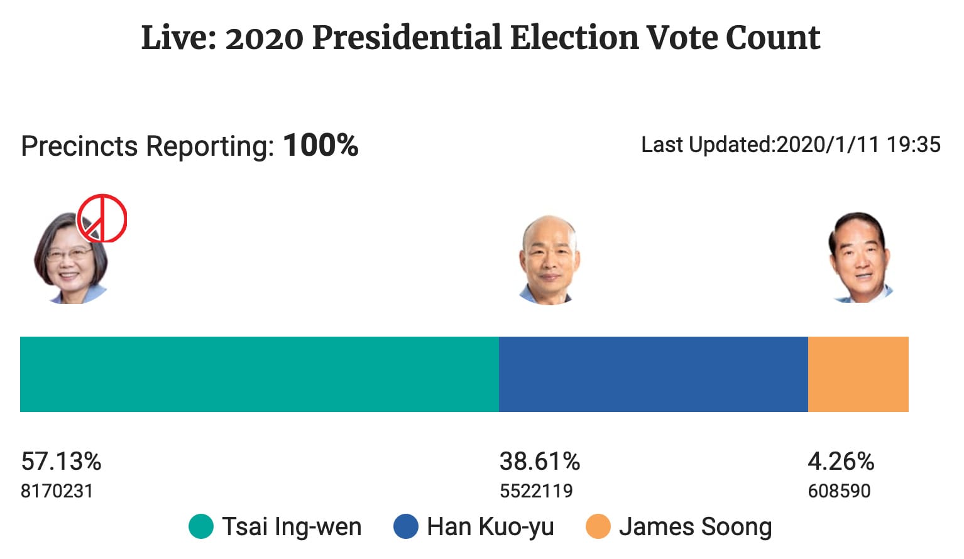Screen dimensions: 964x559
Task: Click the 38.61% vote share figure
Action: 539,461
